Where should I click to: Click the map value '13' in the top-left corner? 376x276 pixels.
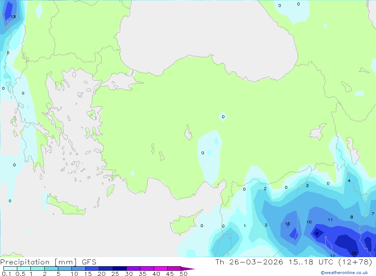click(13, 17)
